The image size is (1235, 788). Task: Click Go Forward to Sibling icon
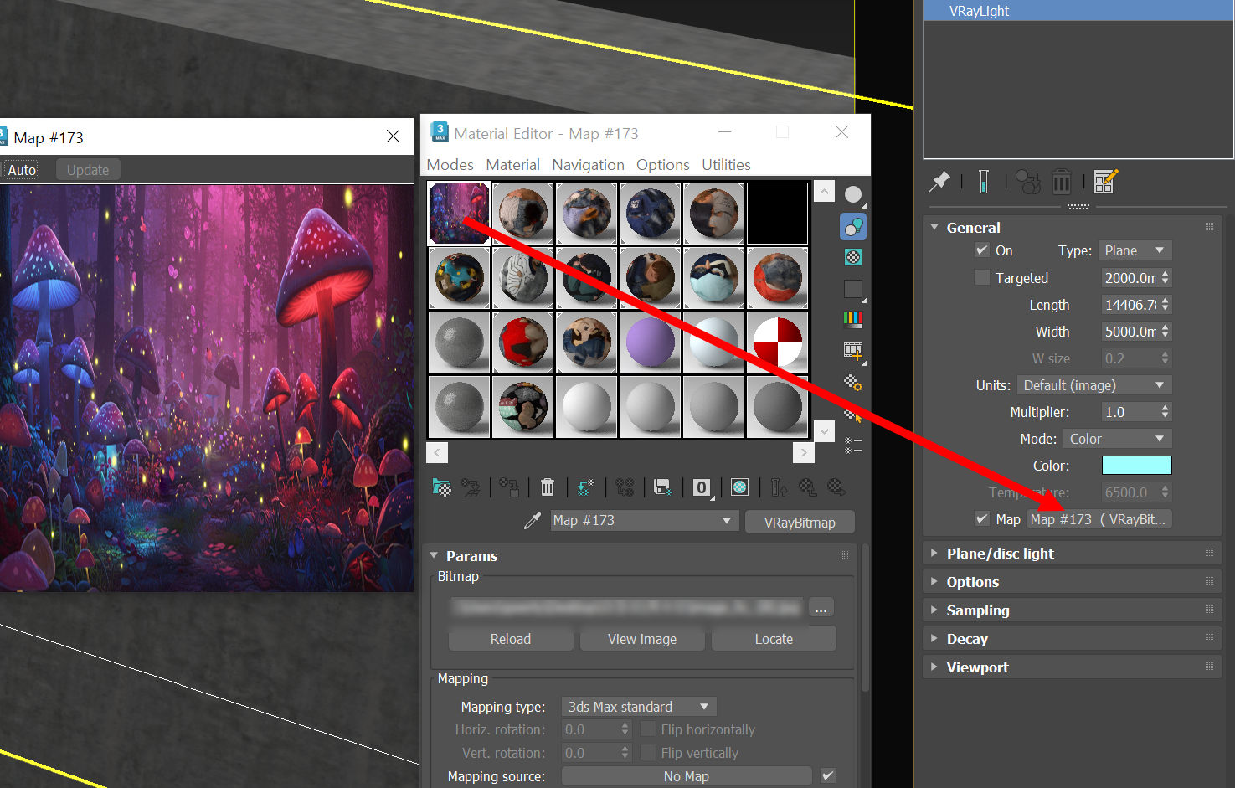(836, 487)
